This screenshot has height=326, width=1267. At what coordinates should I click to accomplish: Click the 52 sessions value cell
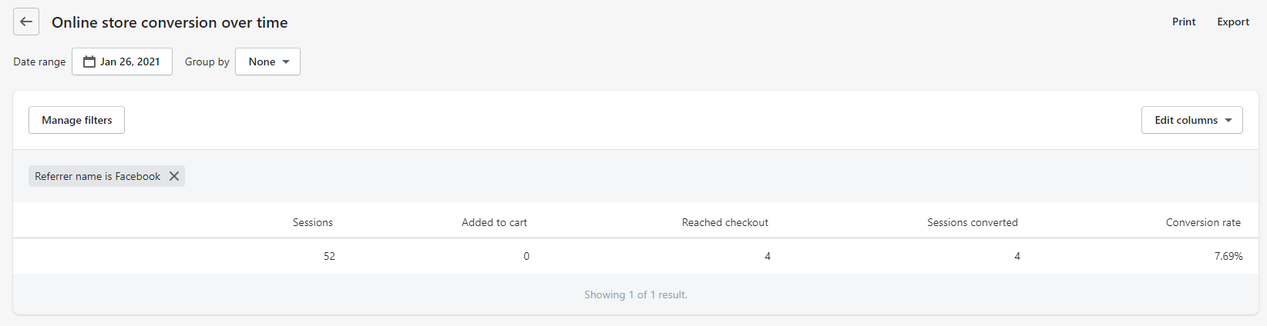(329, 256)
